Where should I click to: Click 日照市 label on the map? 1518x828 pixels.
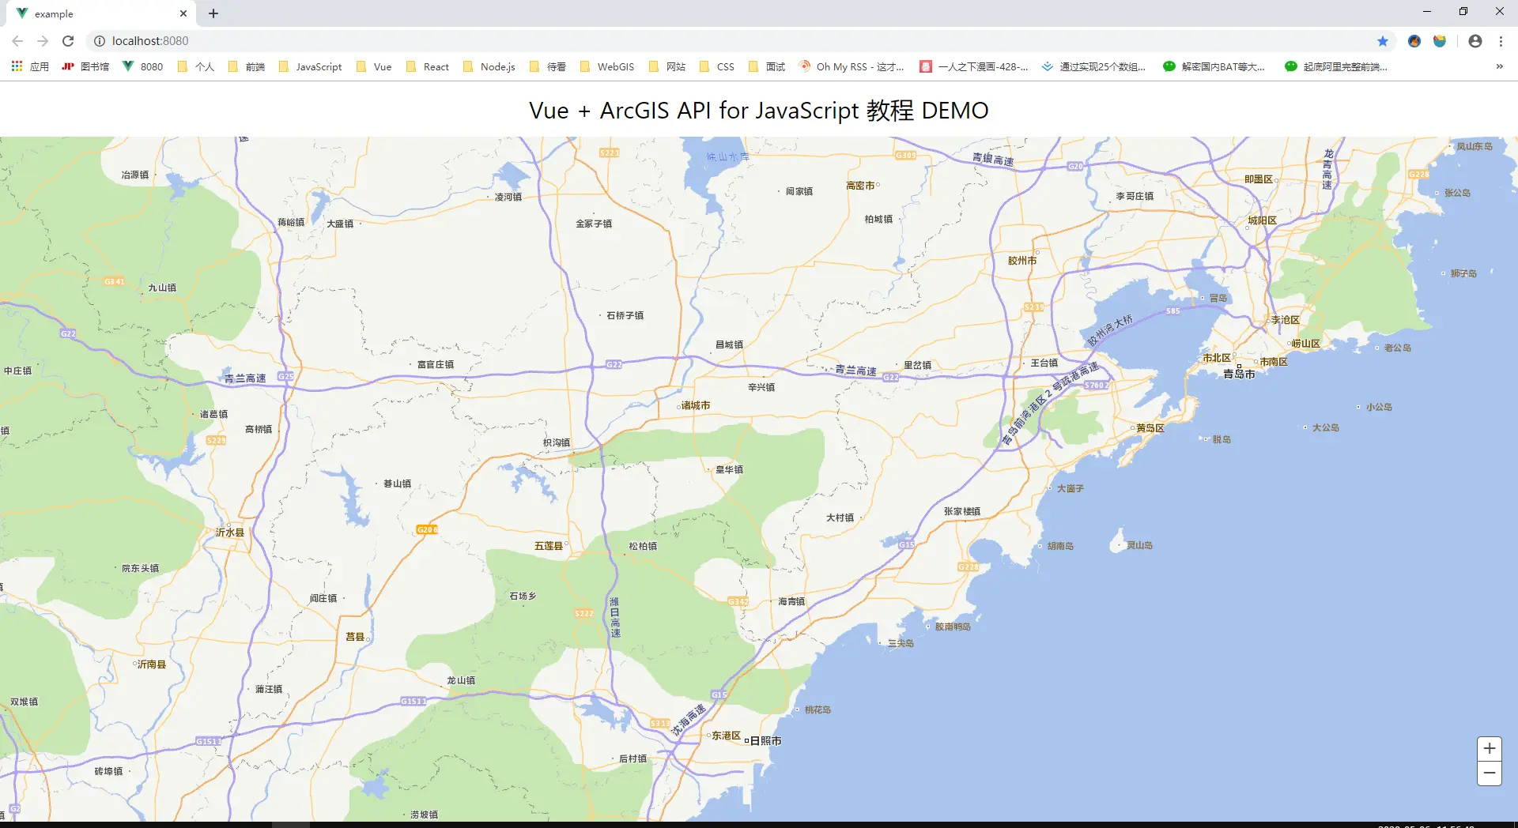click(x=765, y=741)
